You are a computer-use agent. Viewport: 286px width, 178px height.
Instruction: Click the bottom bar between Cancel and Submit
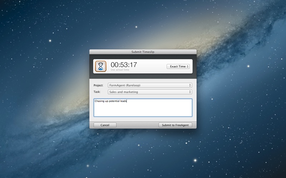point(138,125)
